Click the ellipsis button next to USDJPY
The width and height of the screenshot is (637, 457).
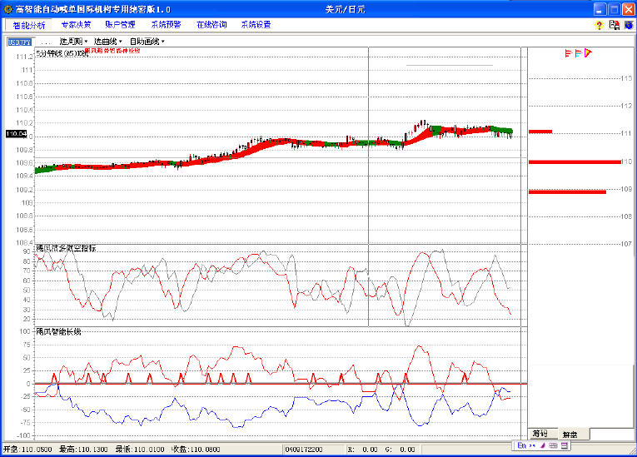click(45, 41)
